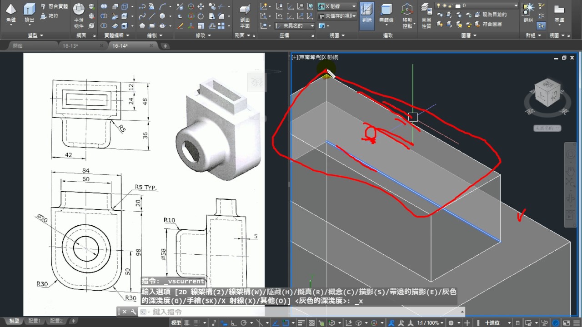Click Match Layer (符合圖層) button
The width and height of the screenshot is (582, 327).
point(488,24)
